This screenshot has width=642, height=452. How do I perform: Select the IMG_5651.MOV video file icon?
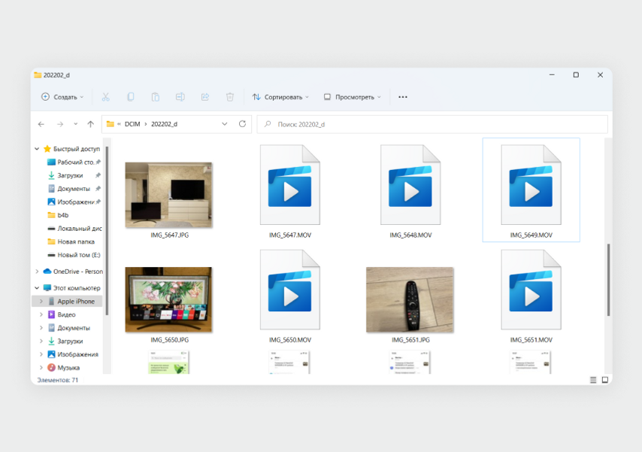click(531, 290)
